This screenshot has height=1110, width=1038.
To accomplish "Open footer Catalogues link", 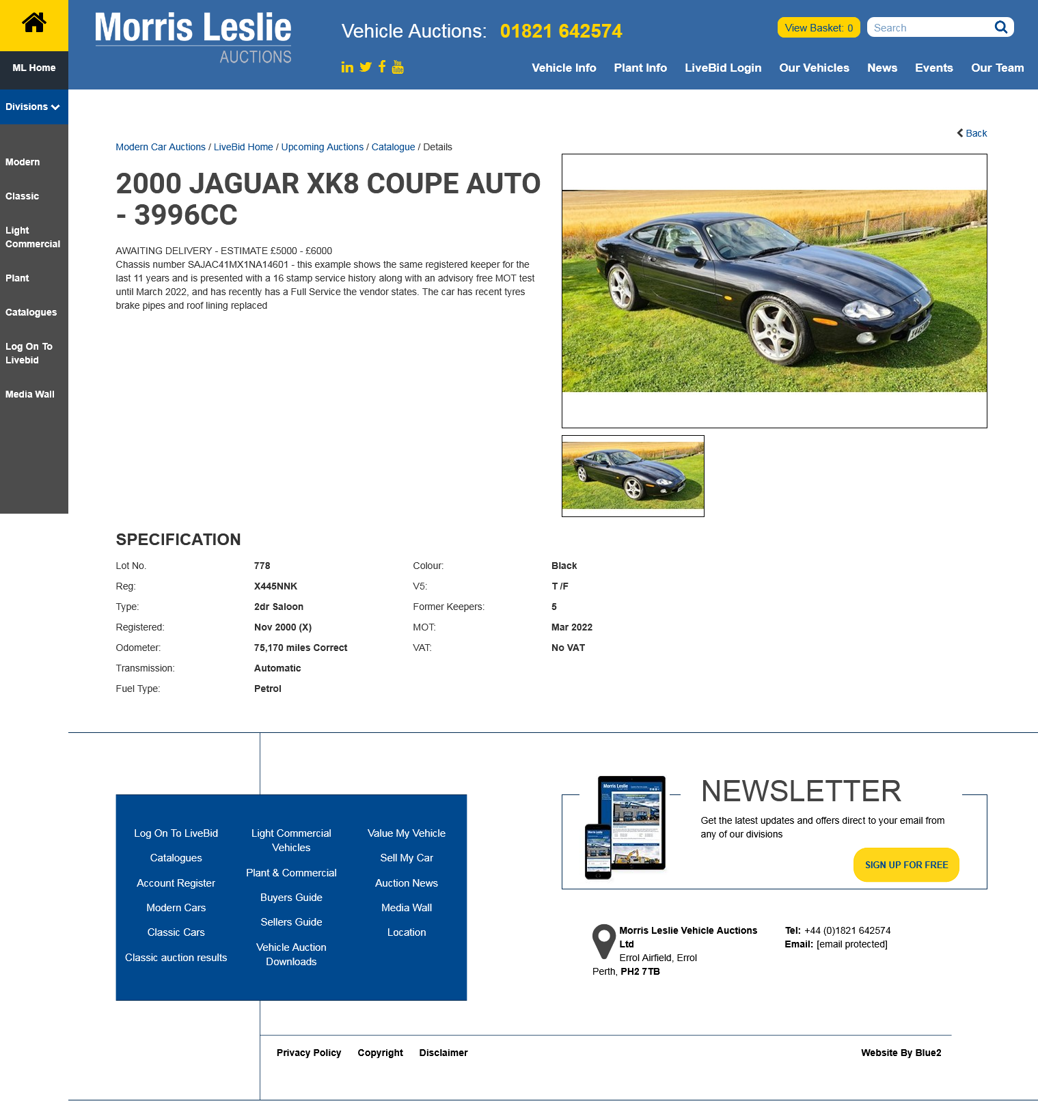I will (x=176, y=858).
